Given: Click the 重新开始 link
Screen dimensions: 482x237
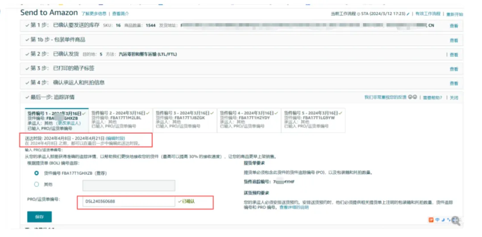Looking at the screenshot, I should pos(455,14).
